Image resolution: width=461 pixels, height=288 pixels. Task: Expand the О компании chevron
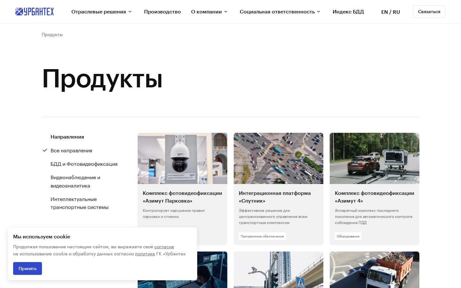click(226, 12)
